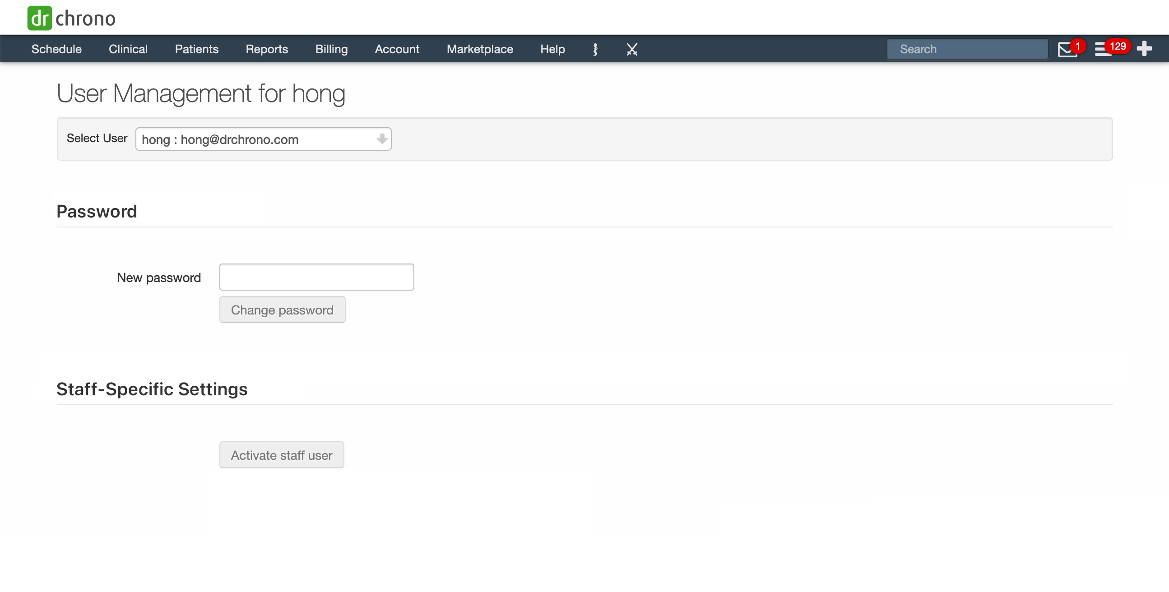Click the drchrono logo
This screenshot has height=592, width=1169.
coord(71,18)
